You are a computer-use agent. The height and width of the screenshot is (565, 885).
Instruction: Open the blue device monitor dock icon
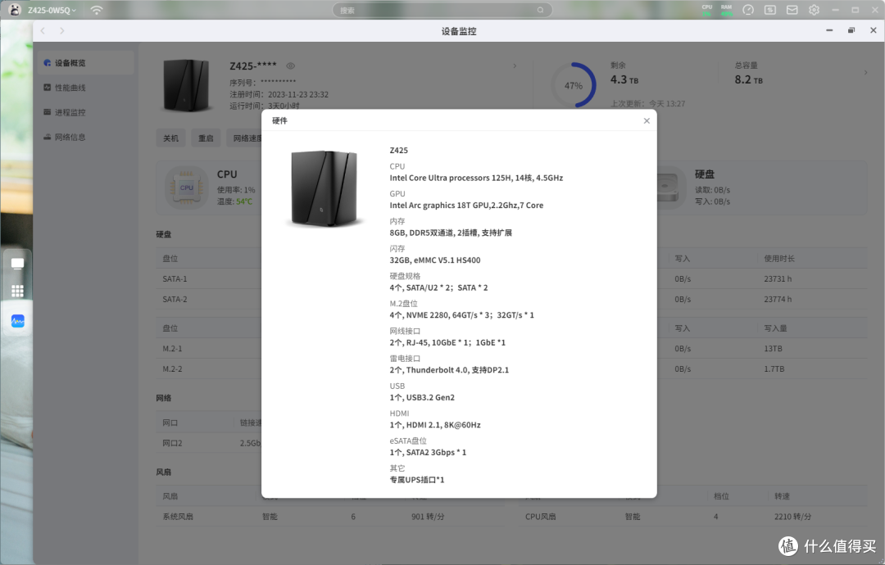pyautogui.click(x=17, y=322)
